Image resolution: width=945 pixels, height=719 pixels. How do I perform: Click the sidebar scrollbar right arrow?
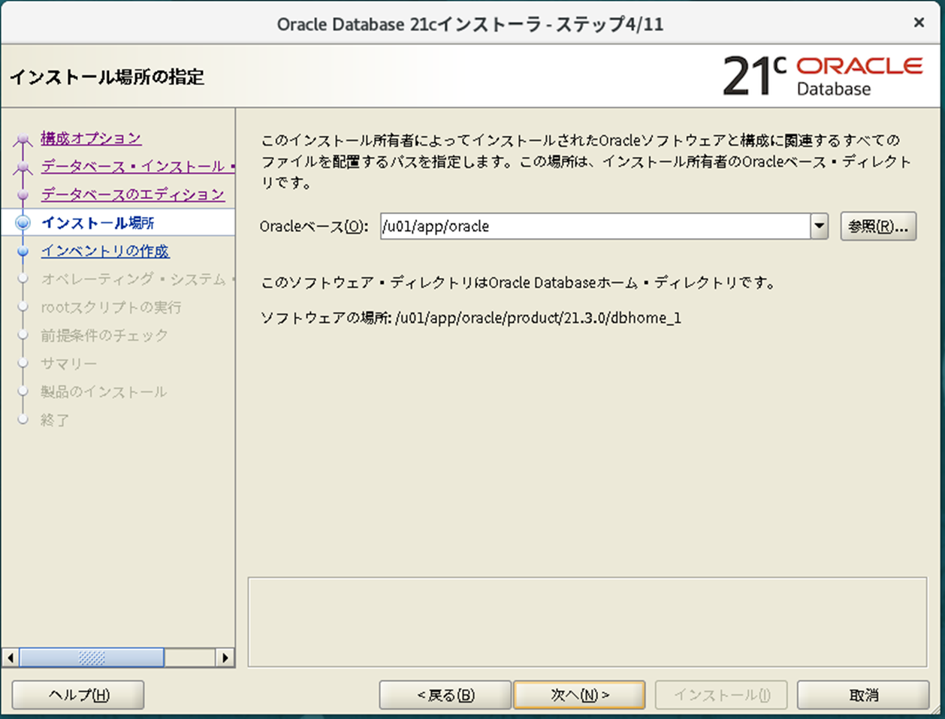point(225,657)
